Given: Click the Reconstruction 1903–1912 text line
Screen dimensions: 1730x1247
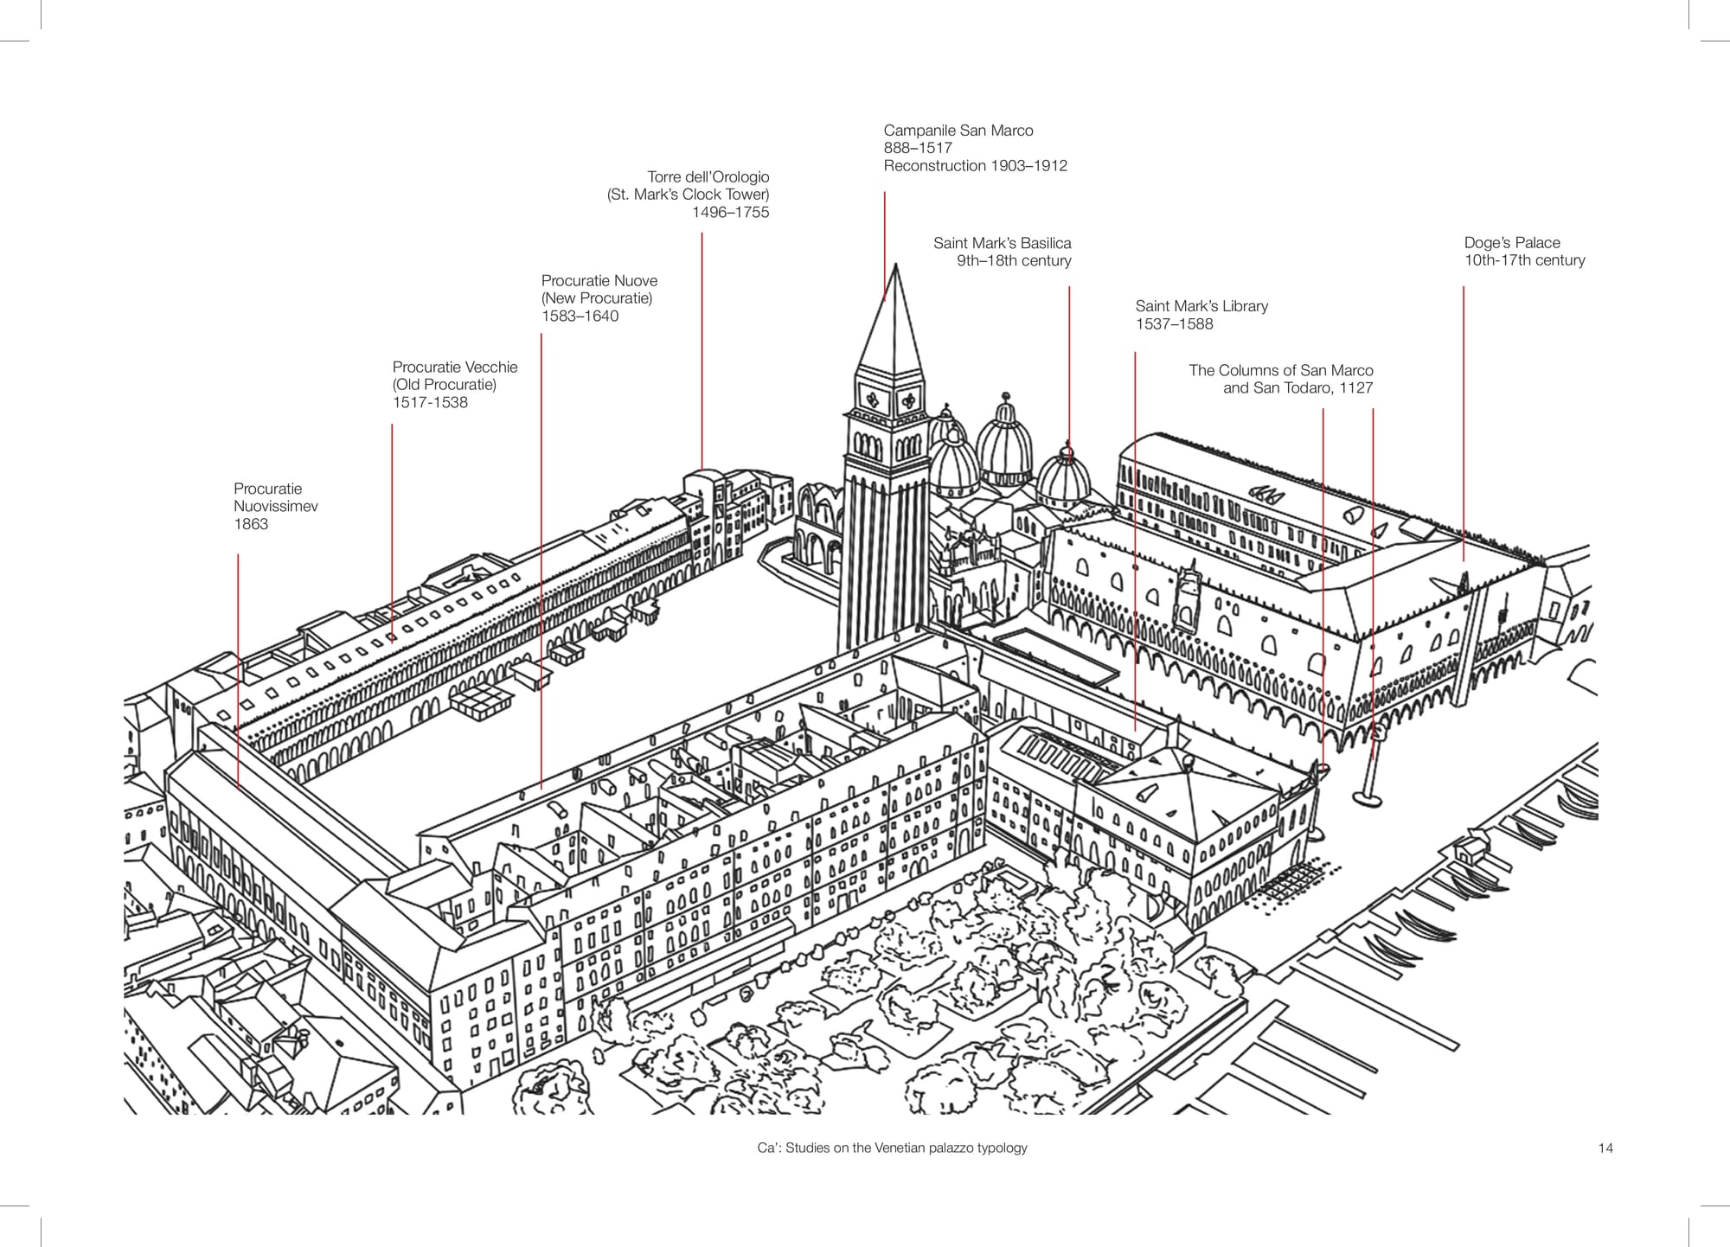Looking at the screenshot, I should coord(975,166).
